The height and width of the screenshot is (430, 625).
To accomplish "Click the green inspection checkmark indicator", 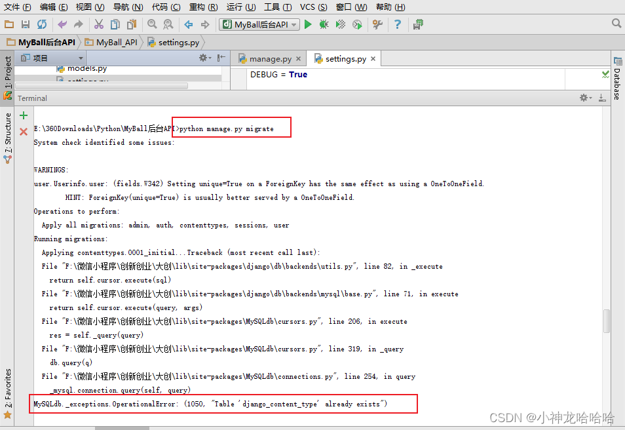I will point(605,74).
